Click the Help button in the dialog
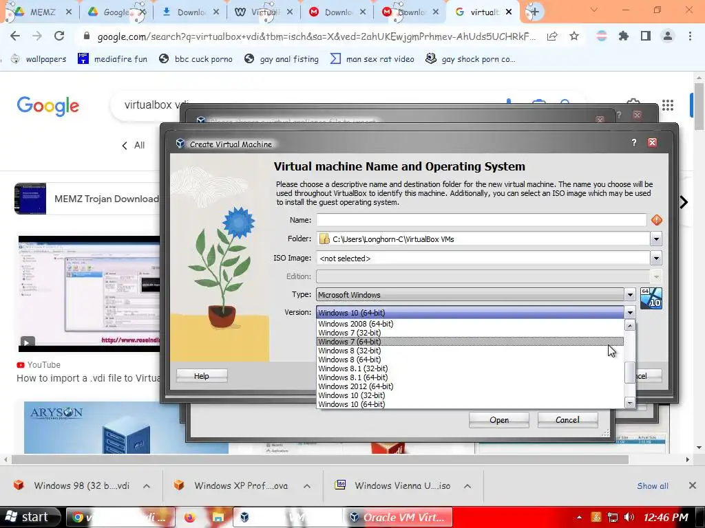 (202, 376)
